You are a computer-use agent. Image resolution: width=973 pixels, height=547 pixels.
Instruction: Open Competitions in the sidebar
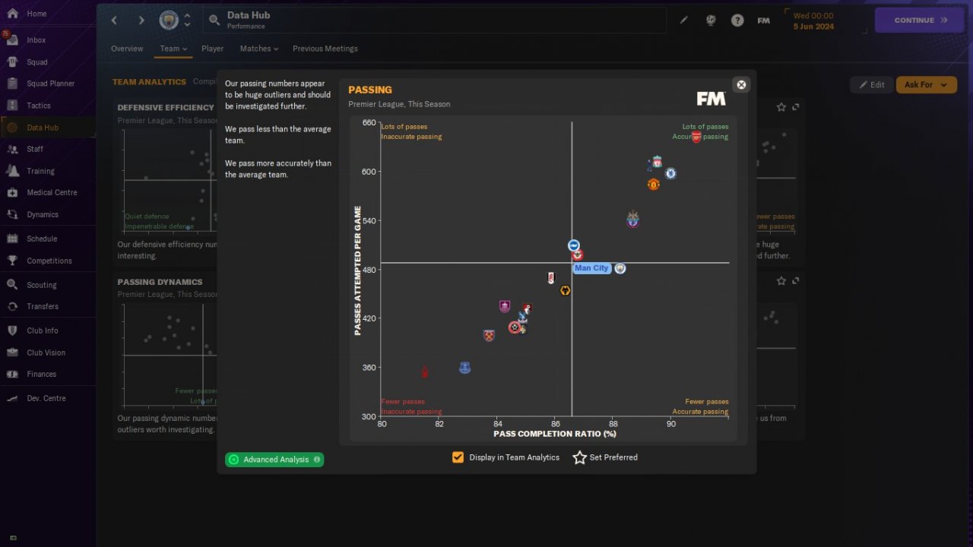[x=48, y=261]
